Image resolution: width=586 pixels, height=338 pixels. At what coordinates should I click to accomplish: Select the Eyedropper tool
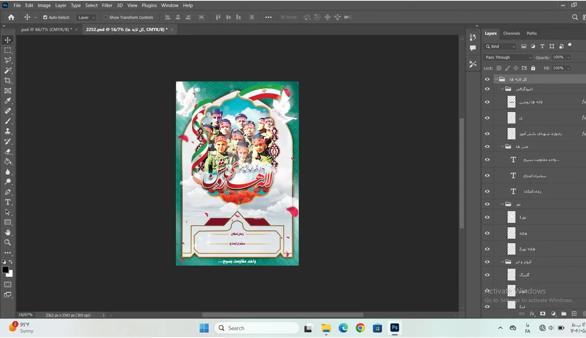(7, 101)
